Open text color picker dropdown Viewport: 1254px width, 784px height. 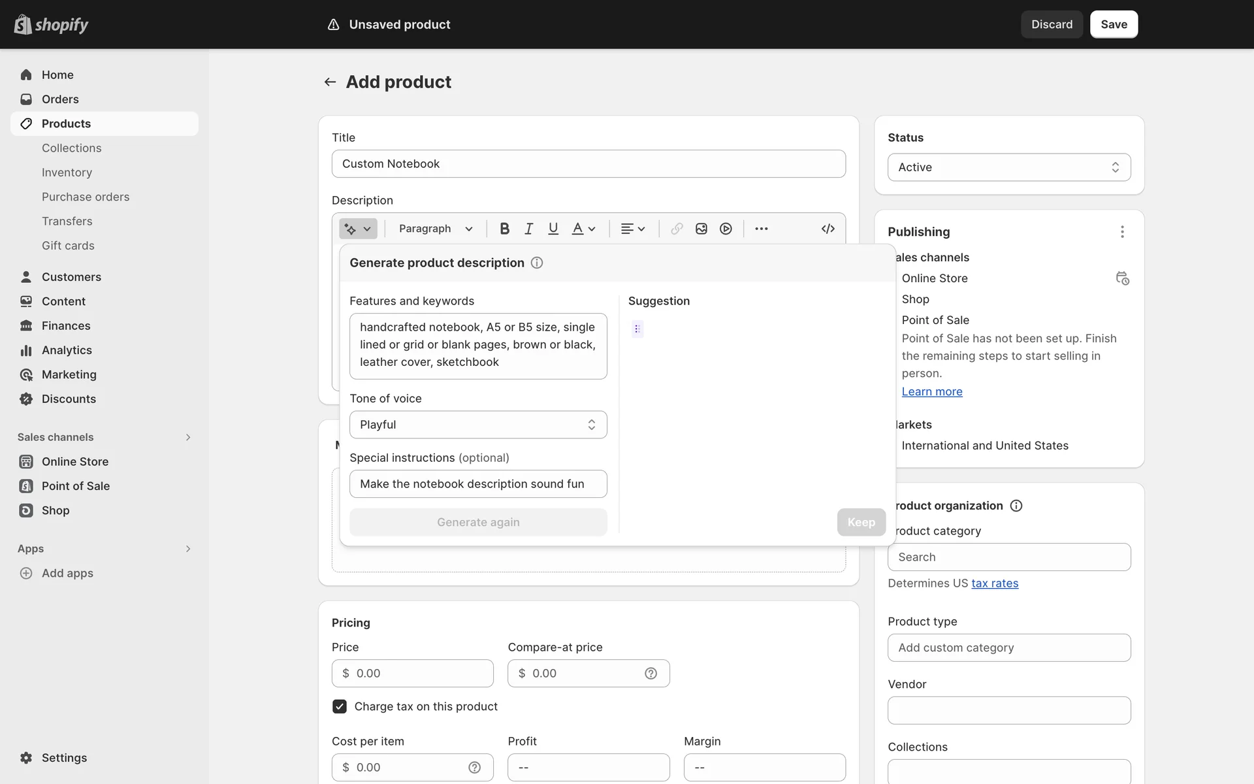(x=584, y=229)
